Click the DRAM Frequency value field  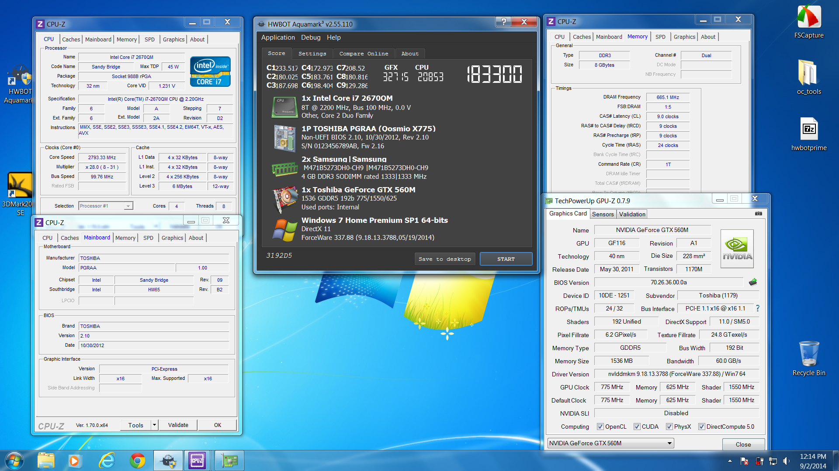coord(668,97)
